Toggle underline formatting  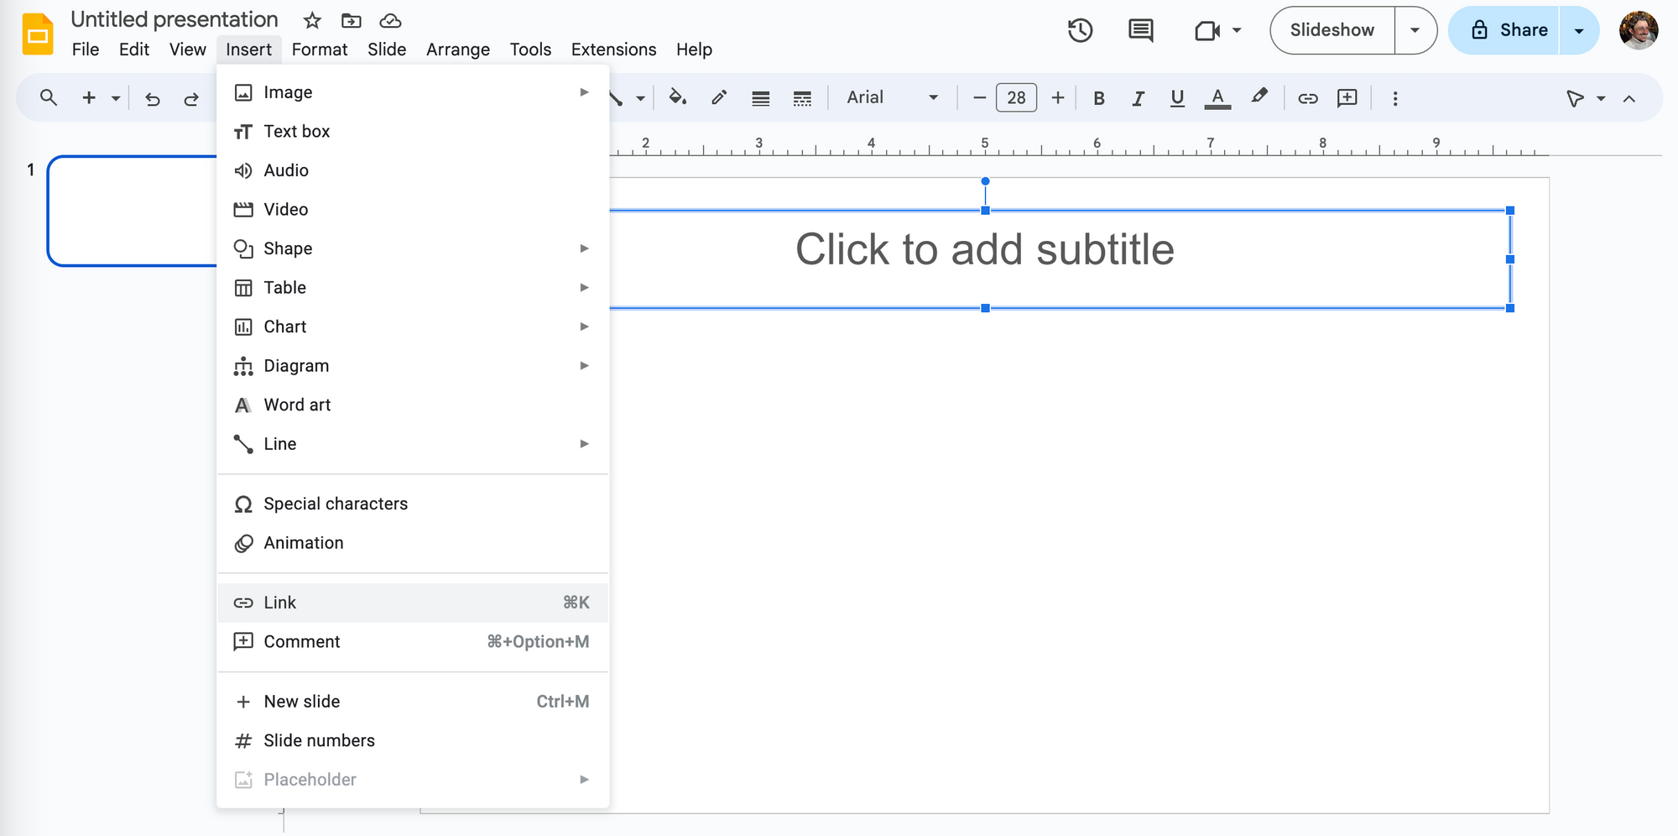point(1176,97)
